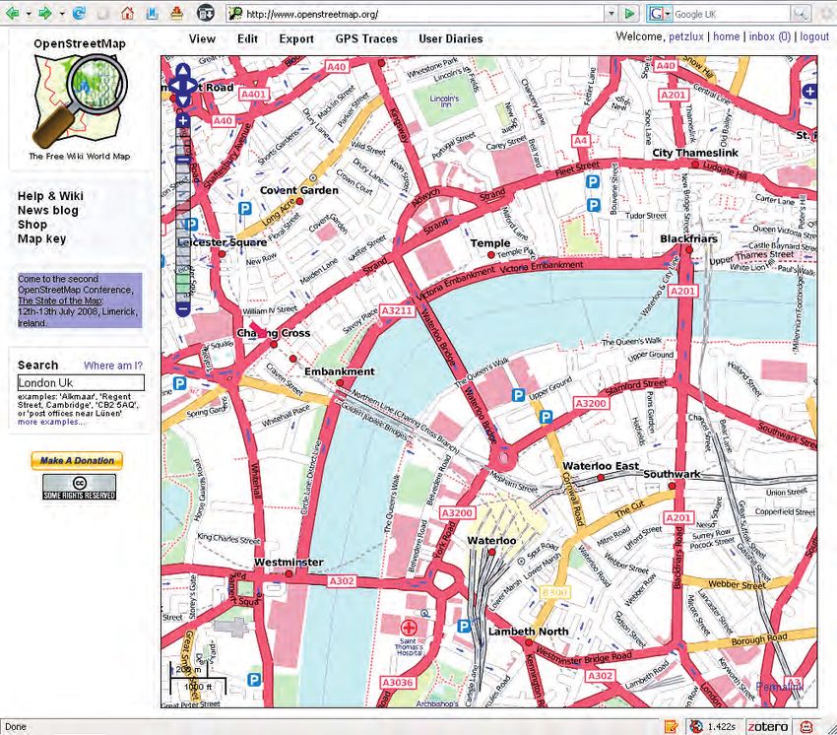This screenshot has width=837, height=735.
Task: Pan the map up with the top arrow
Action: (183, 70)
